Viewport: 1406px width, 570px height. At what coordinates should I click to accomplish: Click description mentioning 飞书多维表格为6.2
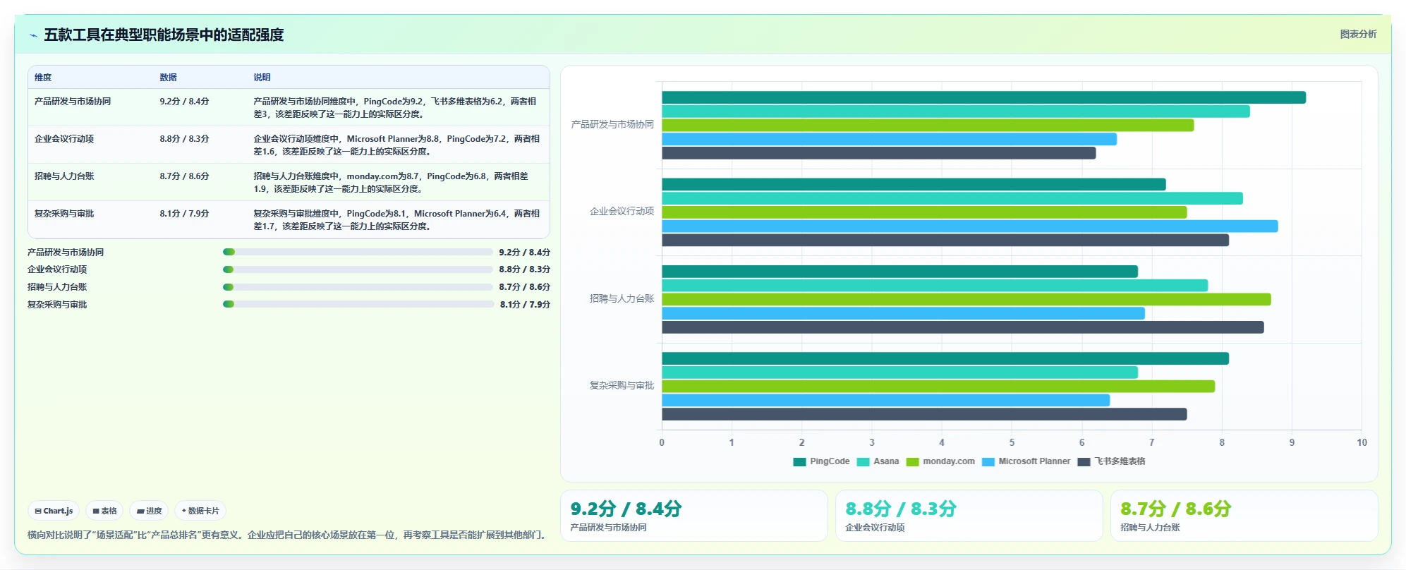[395, 108]
